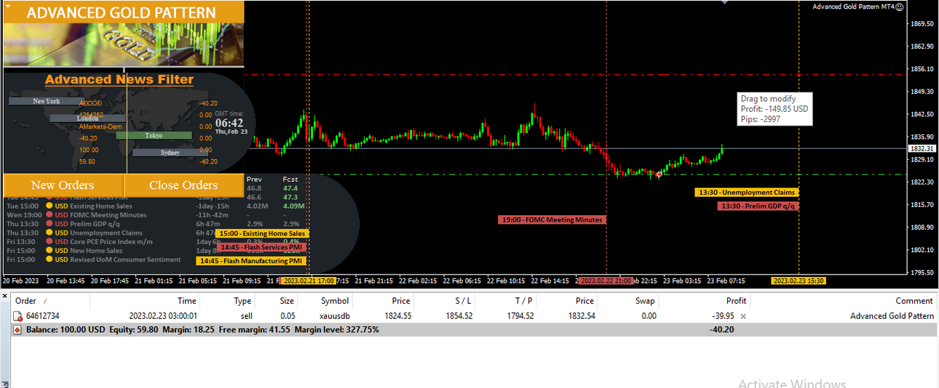Image resolution: width=939 pixels, height=388 pixels.
Task: Click yellow impact dot for Existing Home Sales
Action: [49, 206]
